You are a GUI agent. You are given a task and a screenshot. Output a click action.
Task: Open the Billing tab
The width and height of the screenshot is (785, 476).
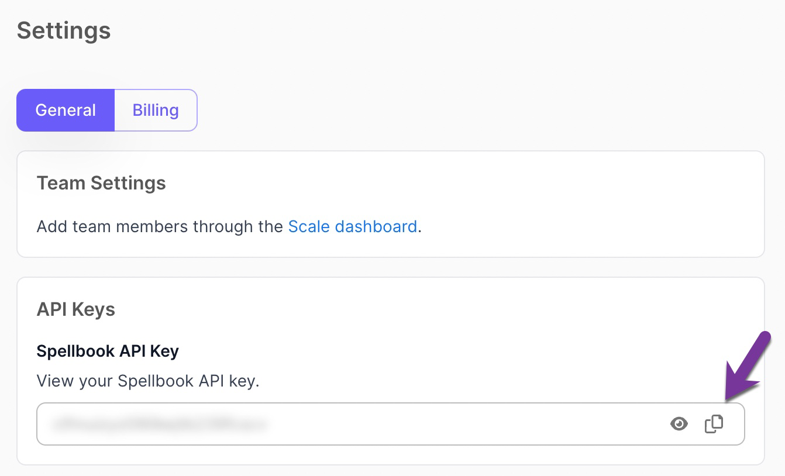tap(156, 110)
